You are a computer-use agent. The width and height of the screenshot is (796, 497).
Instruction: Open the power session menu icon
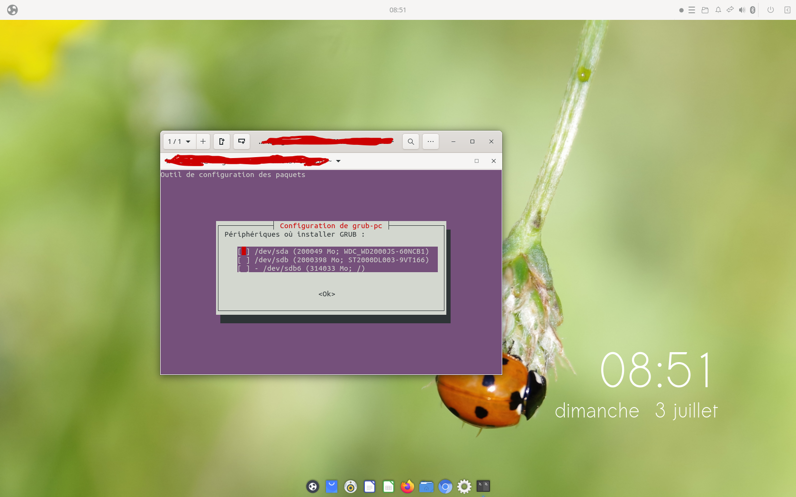(x=771, y=10)
